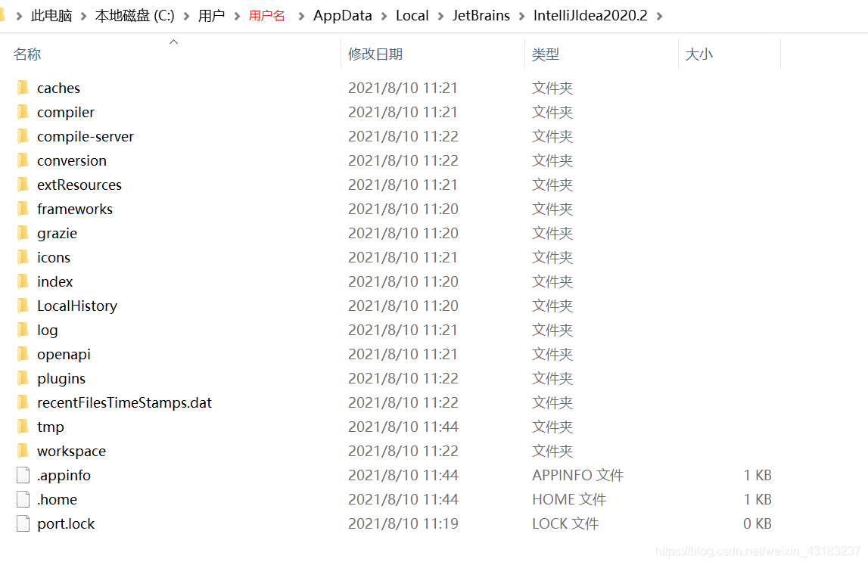Image resolution: width=868 pixels, height=565 pixels.
Task: Navigate to AppData breadcrumb
Action: pos(343,15)
